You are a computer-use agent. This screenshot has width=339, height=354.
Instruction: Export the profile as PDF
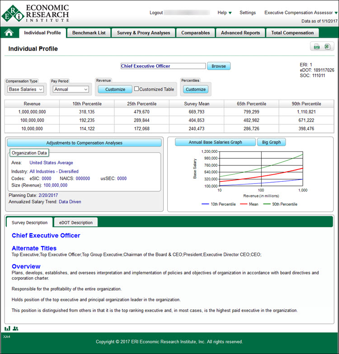click(317, 47)
